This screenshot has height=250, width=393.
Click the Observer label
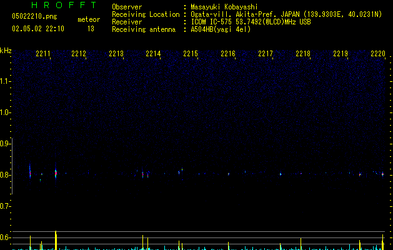coord(127,7)
